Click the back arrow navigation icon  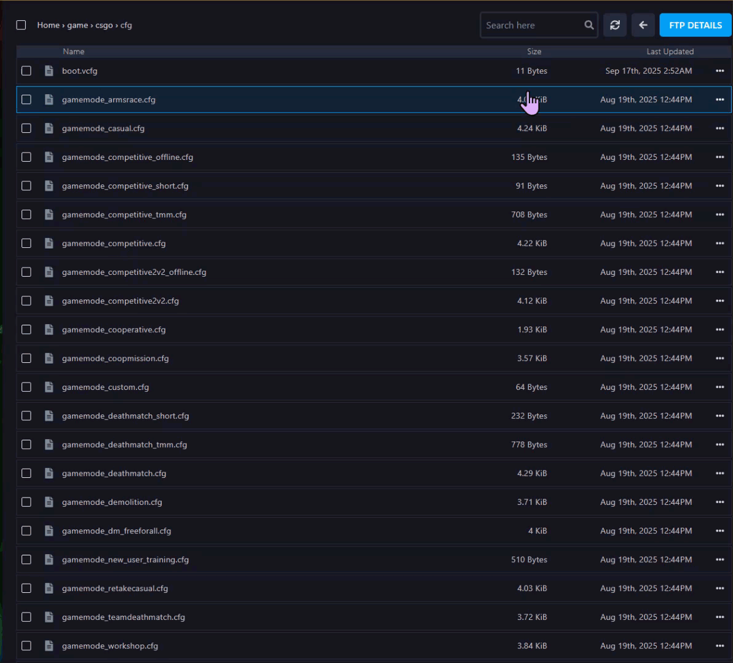tap(643, 25)
